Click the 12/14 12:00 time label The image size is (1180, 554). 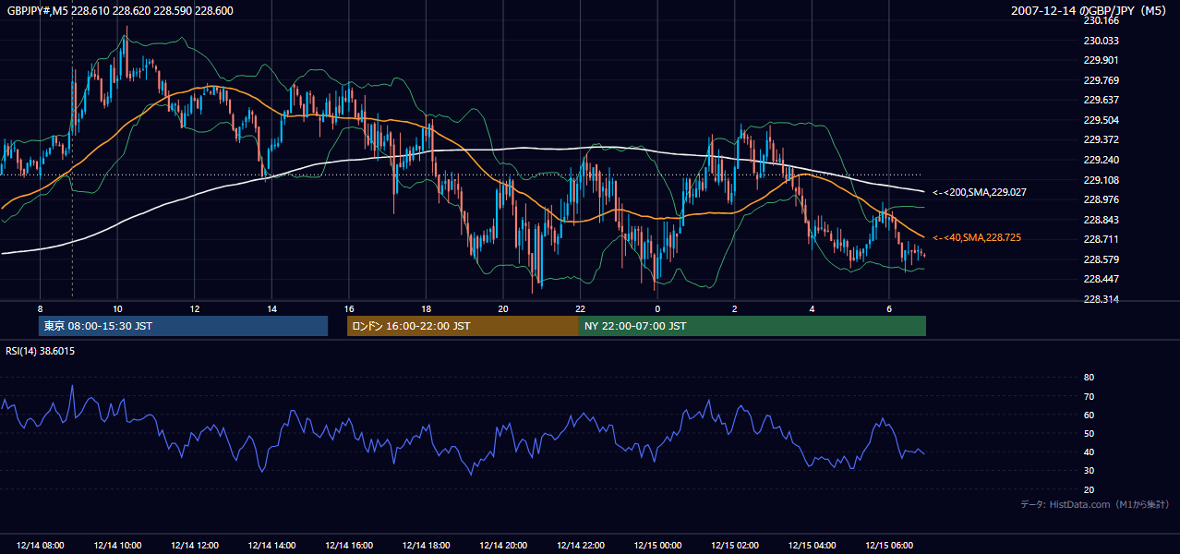[195, 546]
